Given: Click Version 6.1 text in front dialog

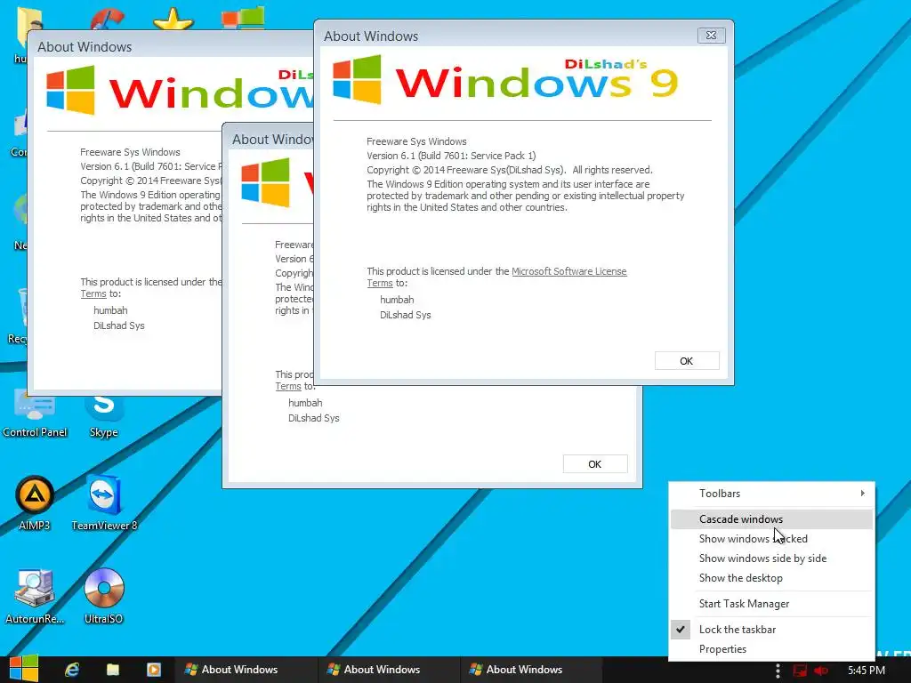Looking at the screenshot, I should [x=451, y=156].
